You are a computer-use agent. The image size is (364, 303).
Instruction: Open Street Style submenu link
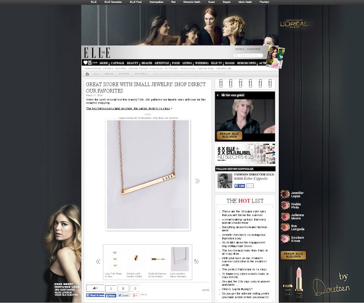tap(188, 68)
